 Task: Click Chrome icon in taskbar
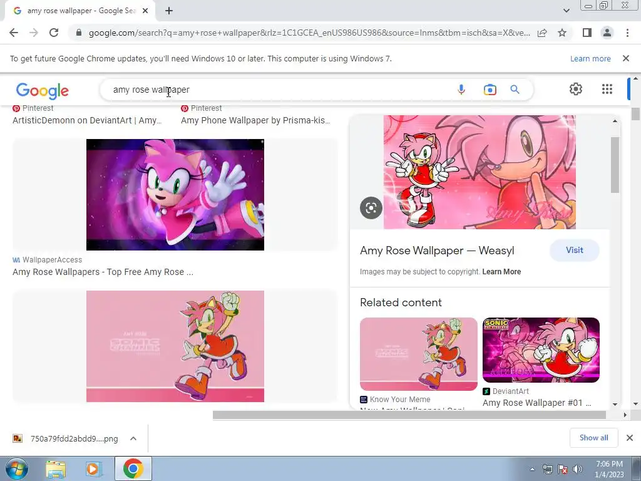click(x=133, y=468)
